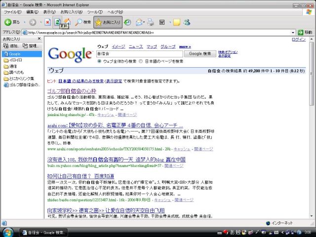Image resolution: width=316 pixels, height=237 pixels.
Task: Open the ヘルプ menu
Action: coord(115,12)
